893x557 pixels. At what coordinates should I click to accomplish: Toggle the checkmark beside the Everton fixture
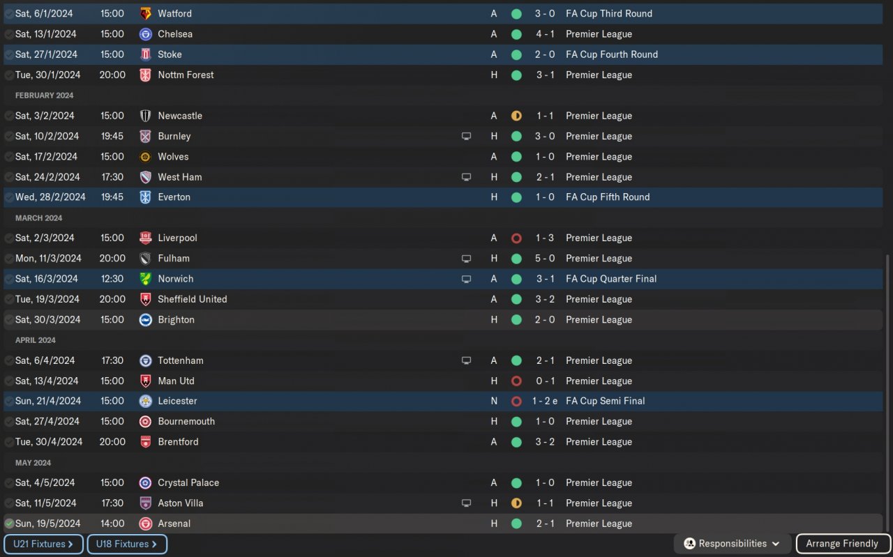[x=9, y=197]
